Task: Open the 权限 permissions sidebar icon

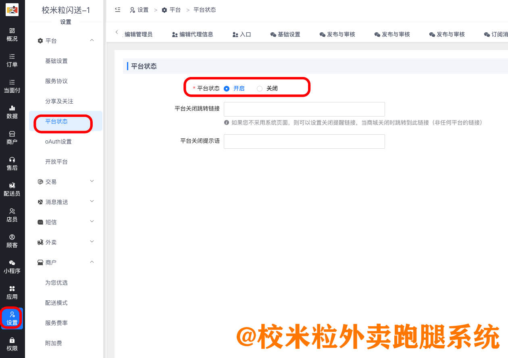Action: pyautogui.click(x=12, y=343)
